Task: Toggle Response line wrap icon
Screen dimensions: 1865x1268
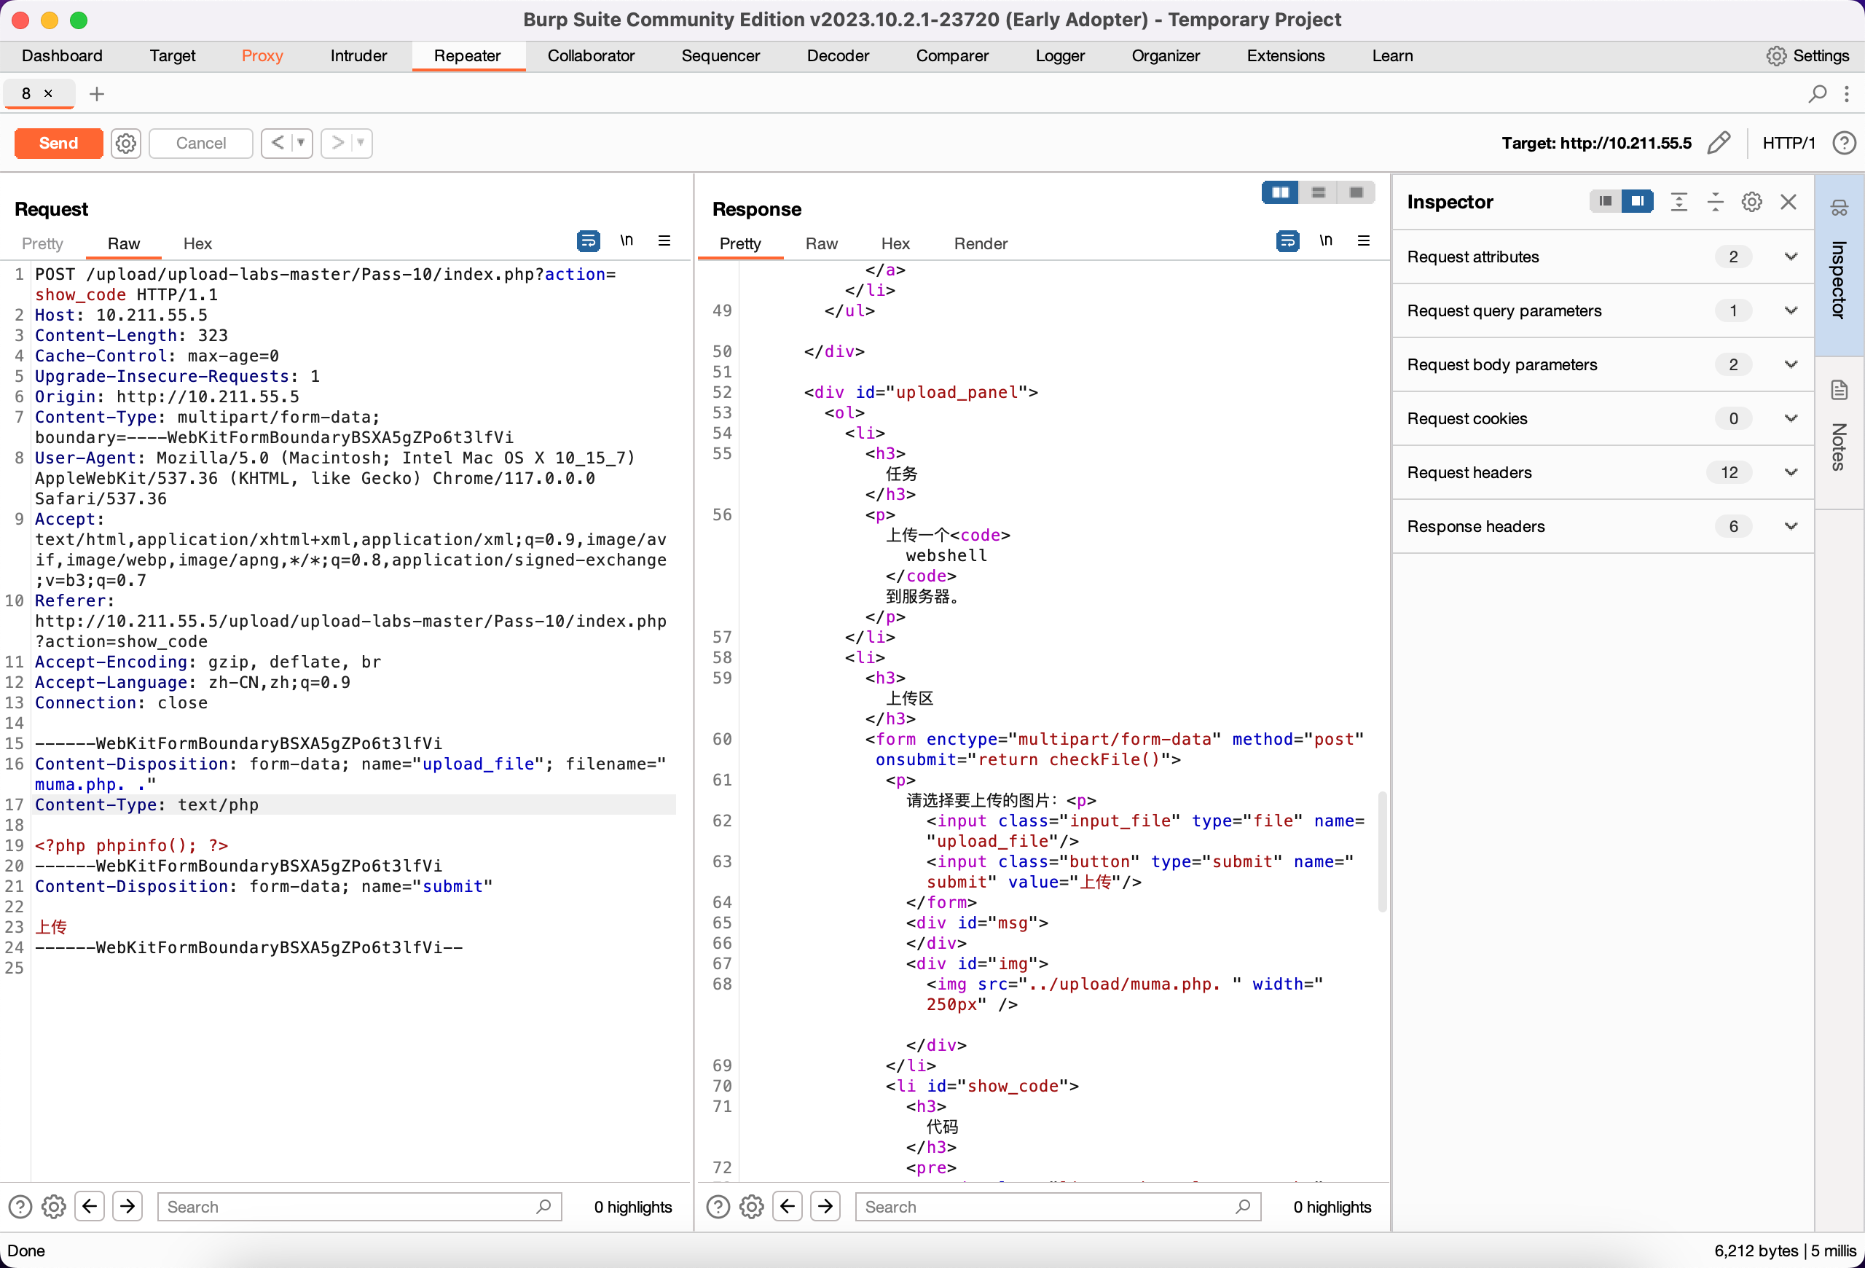Action: 1287,240
